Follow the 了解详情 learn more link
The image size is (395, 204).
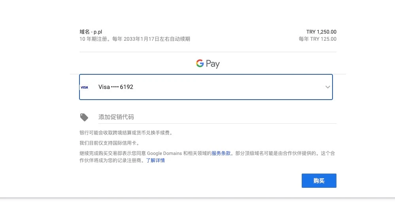click(155, 161)
